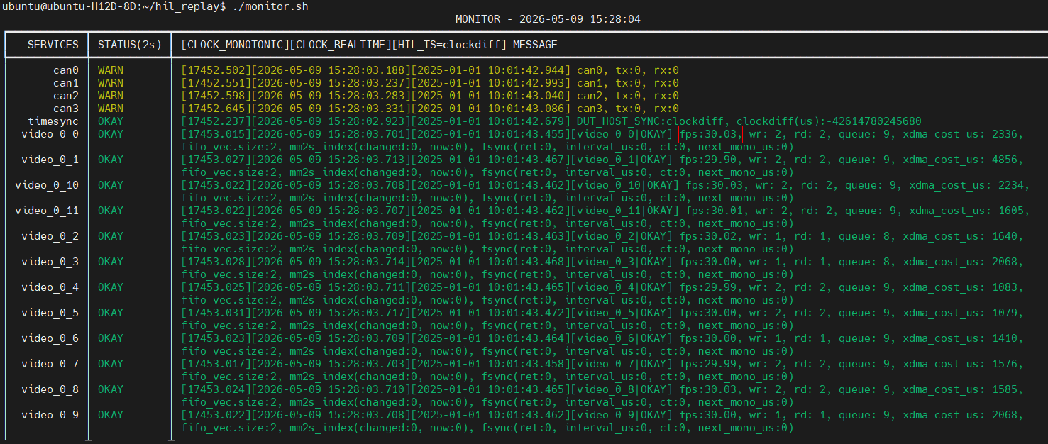Viewport: 1048px width, 444px height.
Task: Select the video_0_10 service name
Action: 47,185
